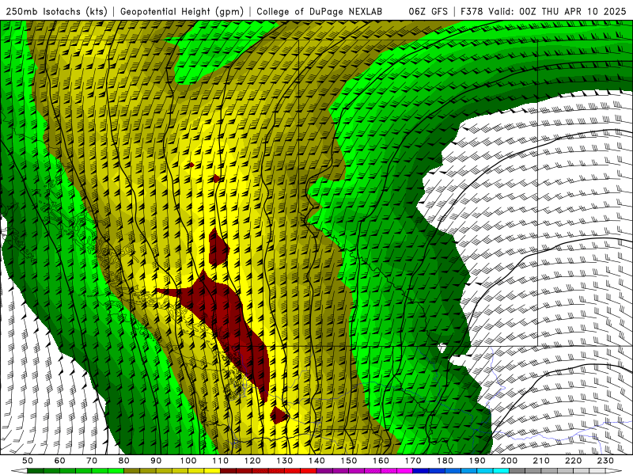Select the '200' legend value
This screenshot has width=633, height=475.
(x=509, y=461)
